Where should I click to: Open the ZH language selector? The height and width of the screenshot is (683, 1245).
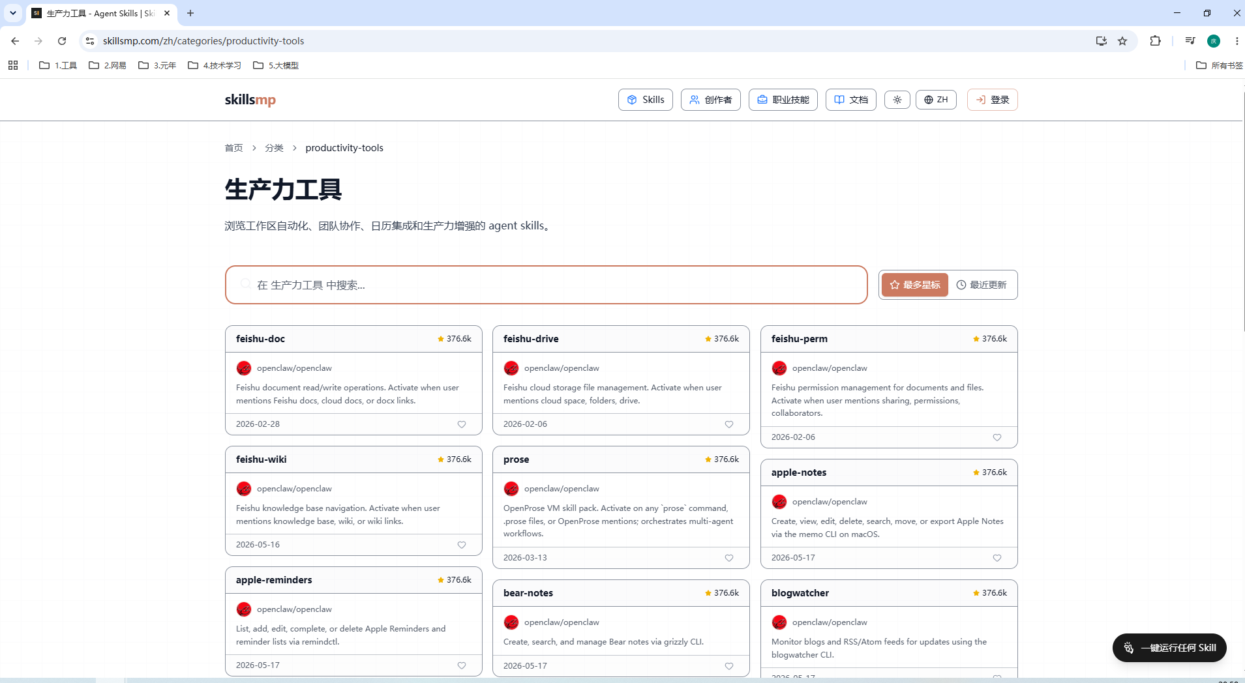tap(936, 100)
